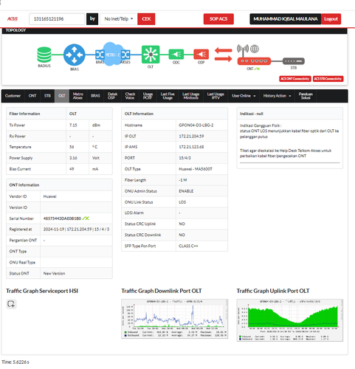Image resolution: width=355 pixels, height=369 pixels.
Task: Switch to the ONT tab
Action: coord(32,96)
